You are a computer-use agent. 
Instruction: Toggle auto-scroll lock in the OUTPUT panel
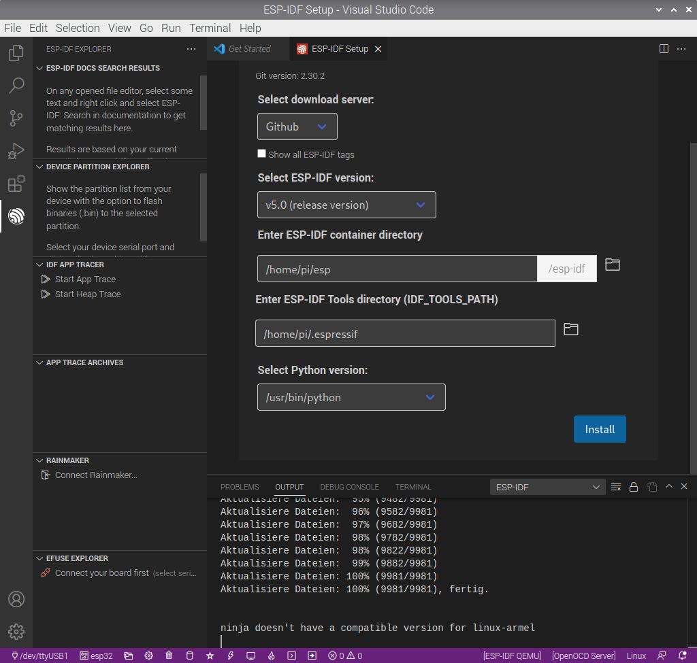point(633,487)
